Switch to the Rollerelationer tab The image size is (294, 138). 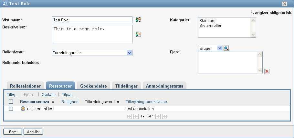(25, 86)
